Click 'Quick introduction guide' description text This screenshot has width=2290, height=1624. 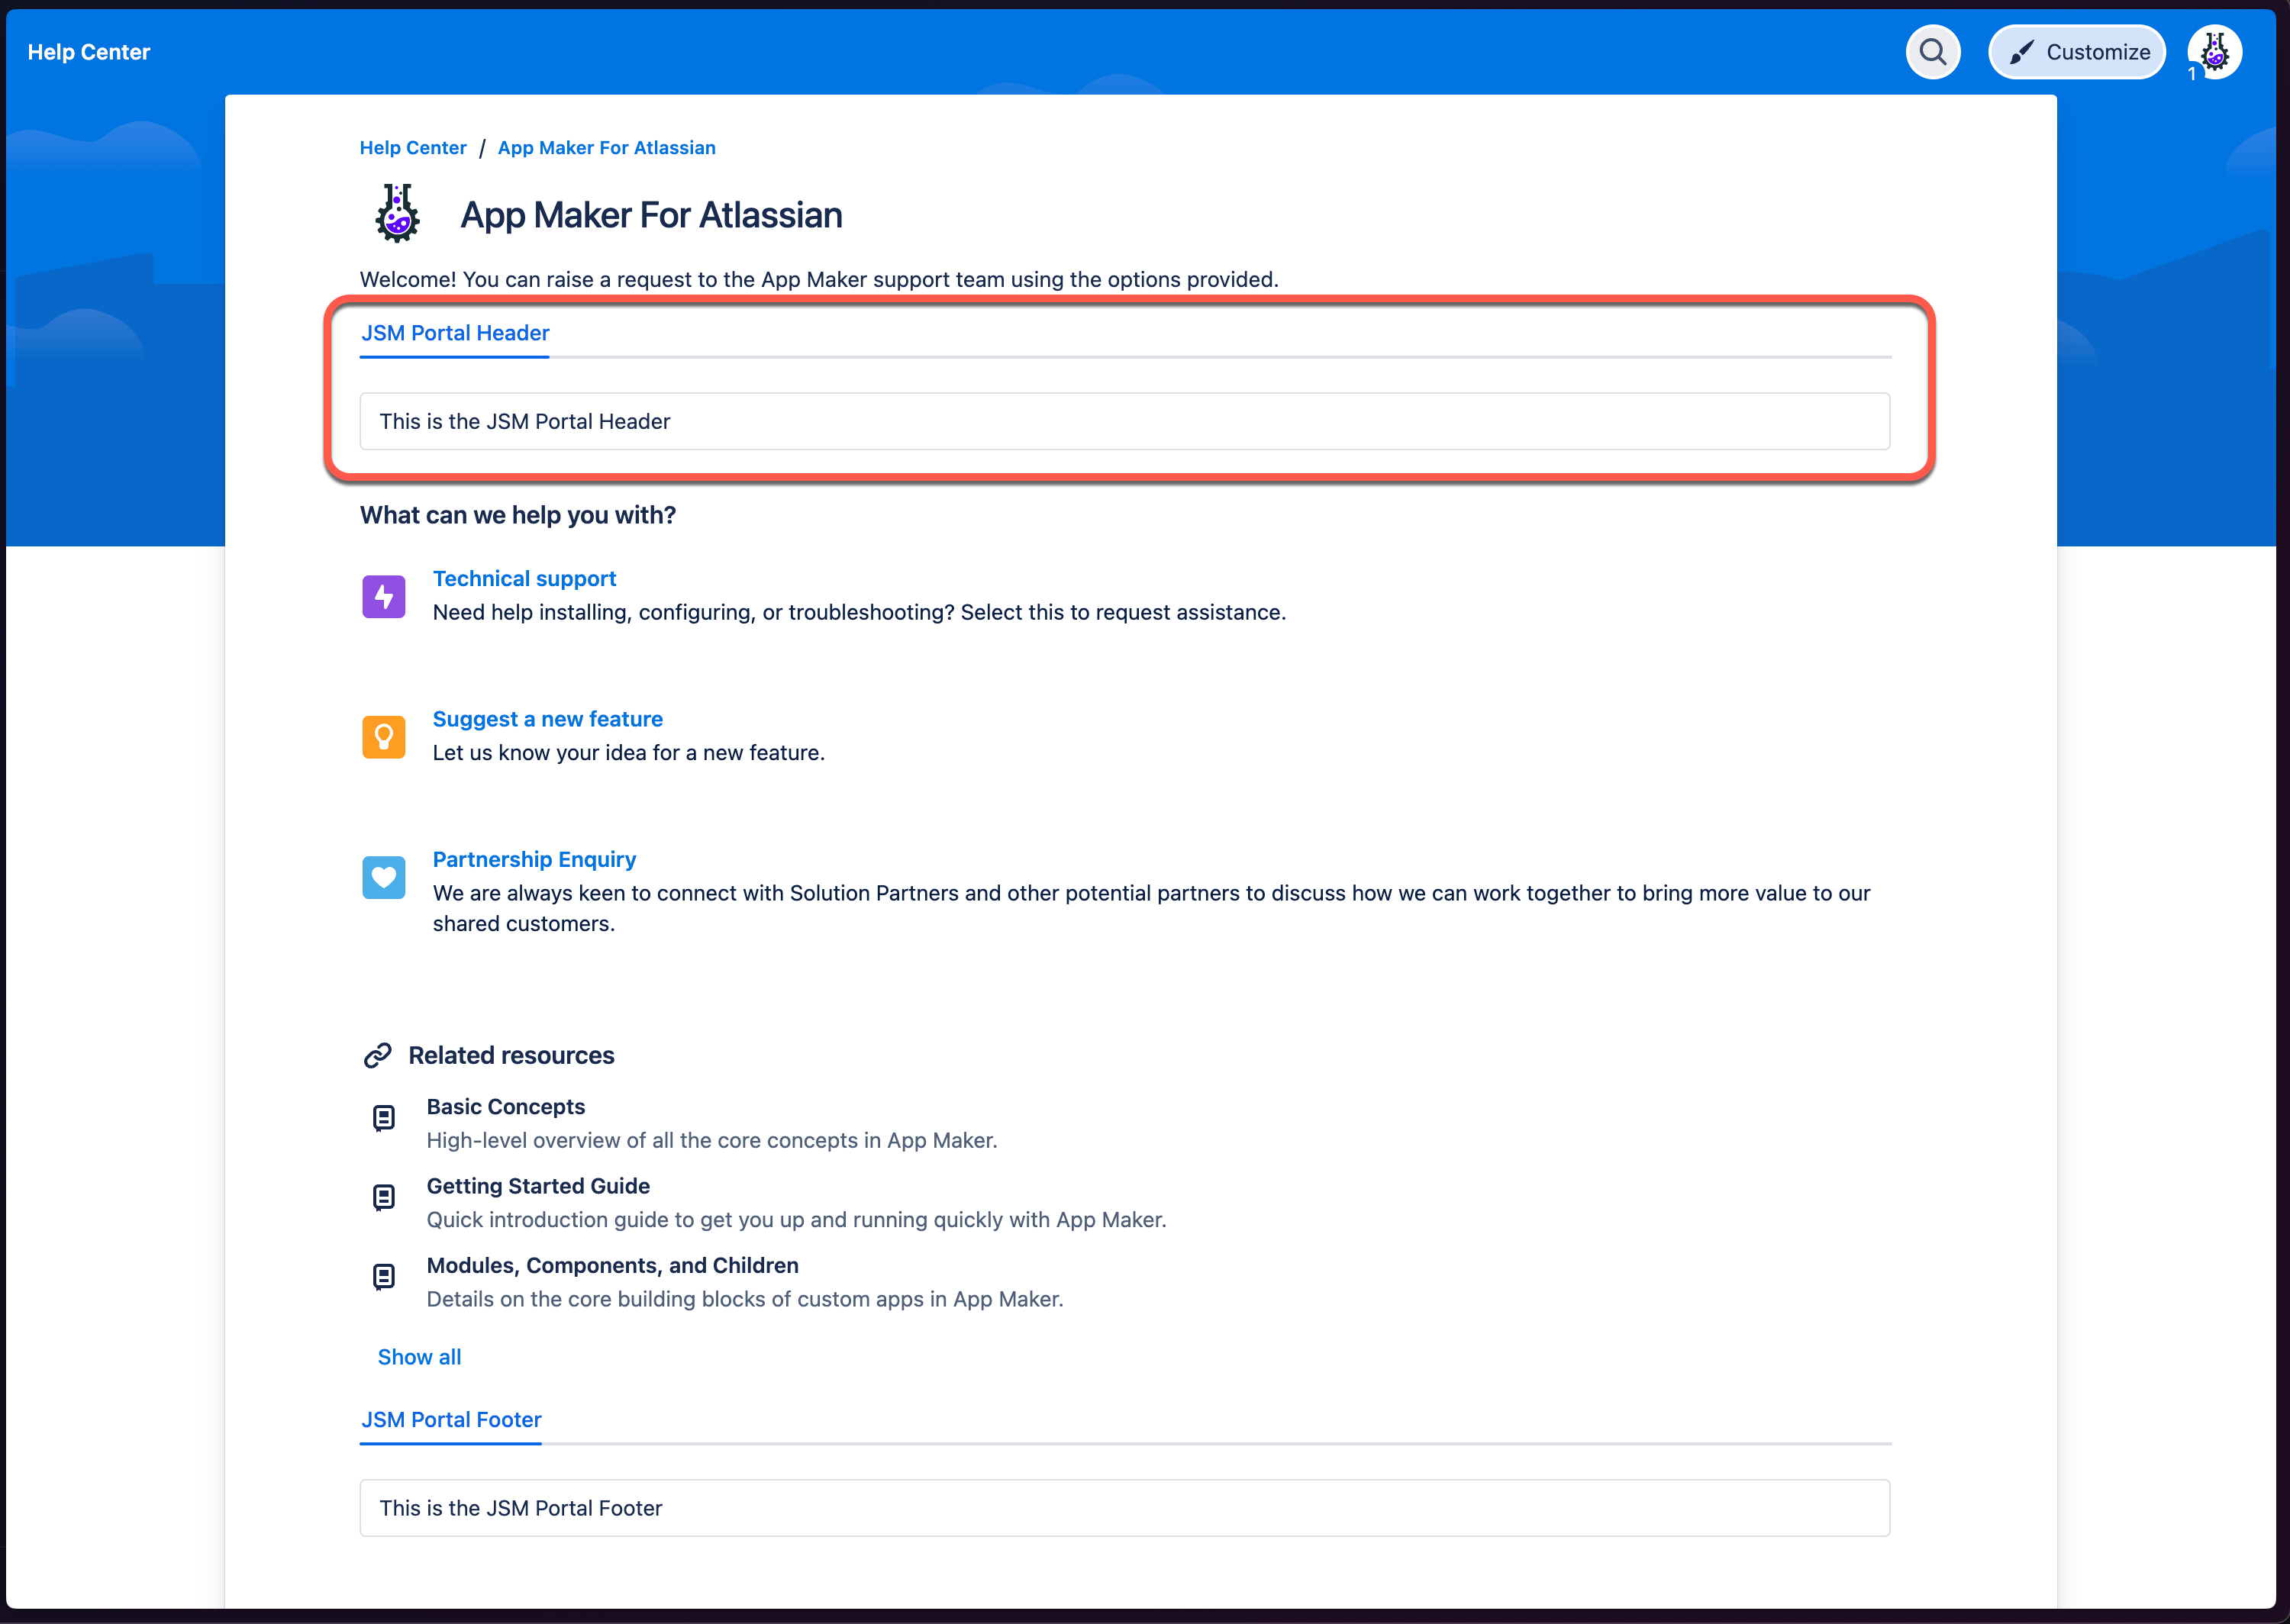point(797,1220)
